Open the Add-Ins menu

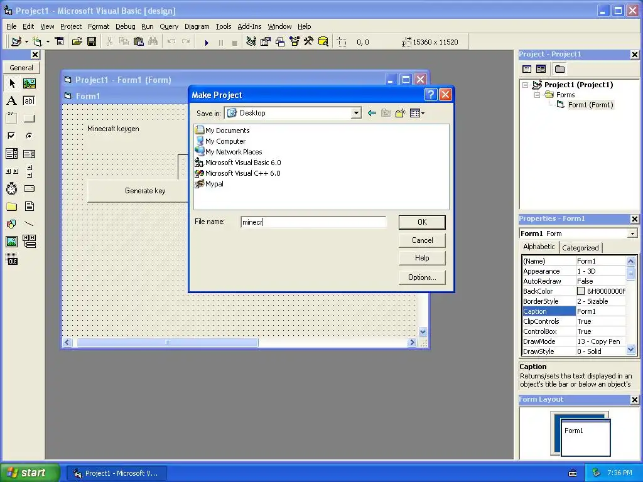click(249, 26)
